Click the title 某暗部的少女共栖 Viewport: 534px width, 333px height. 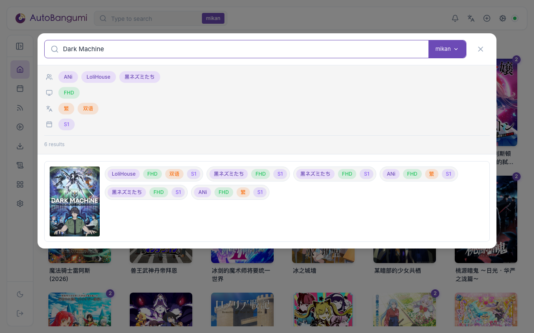[x=398, y=271]
